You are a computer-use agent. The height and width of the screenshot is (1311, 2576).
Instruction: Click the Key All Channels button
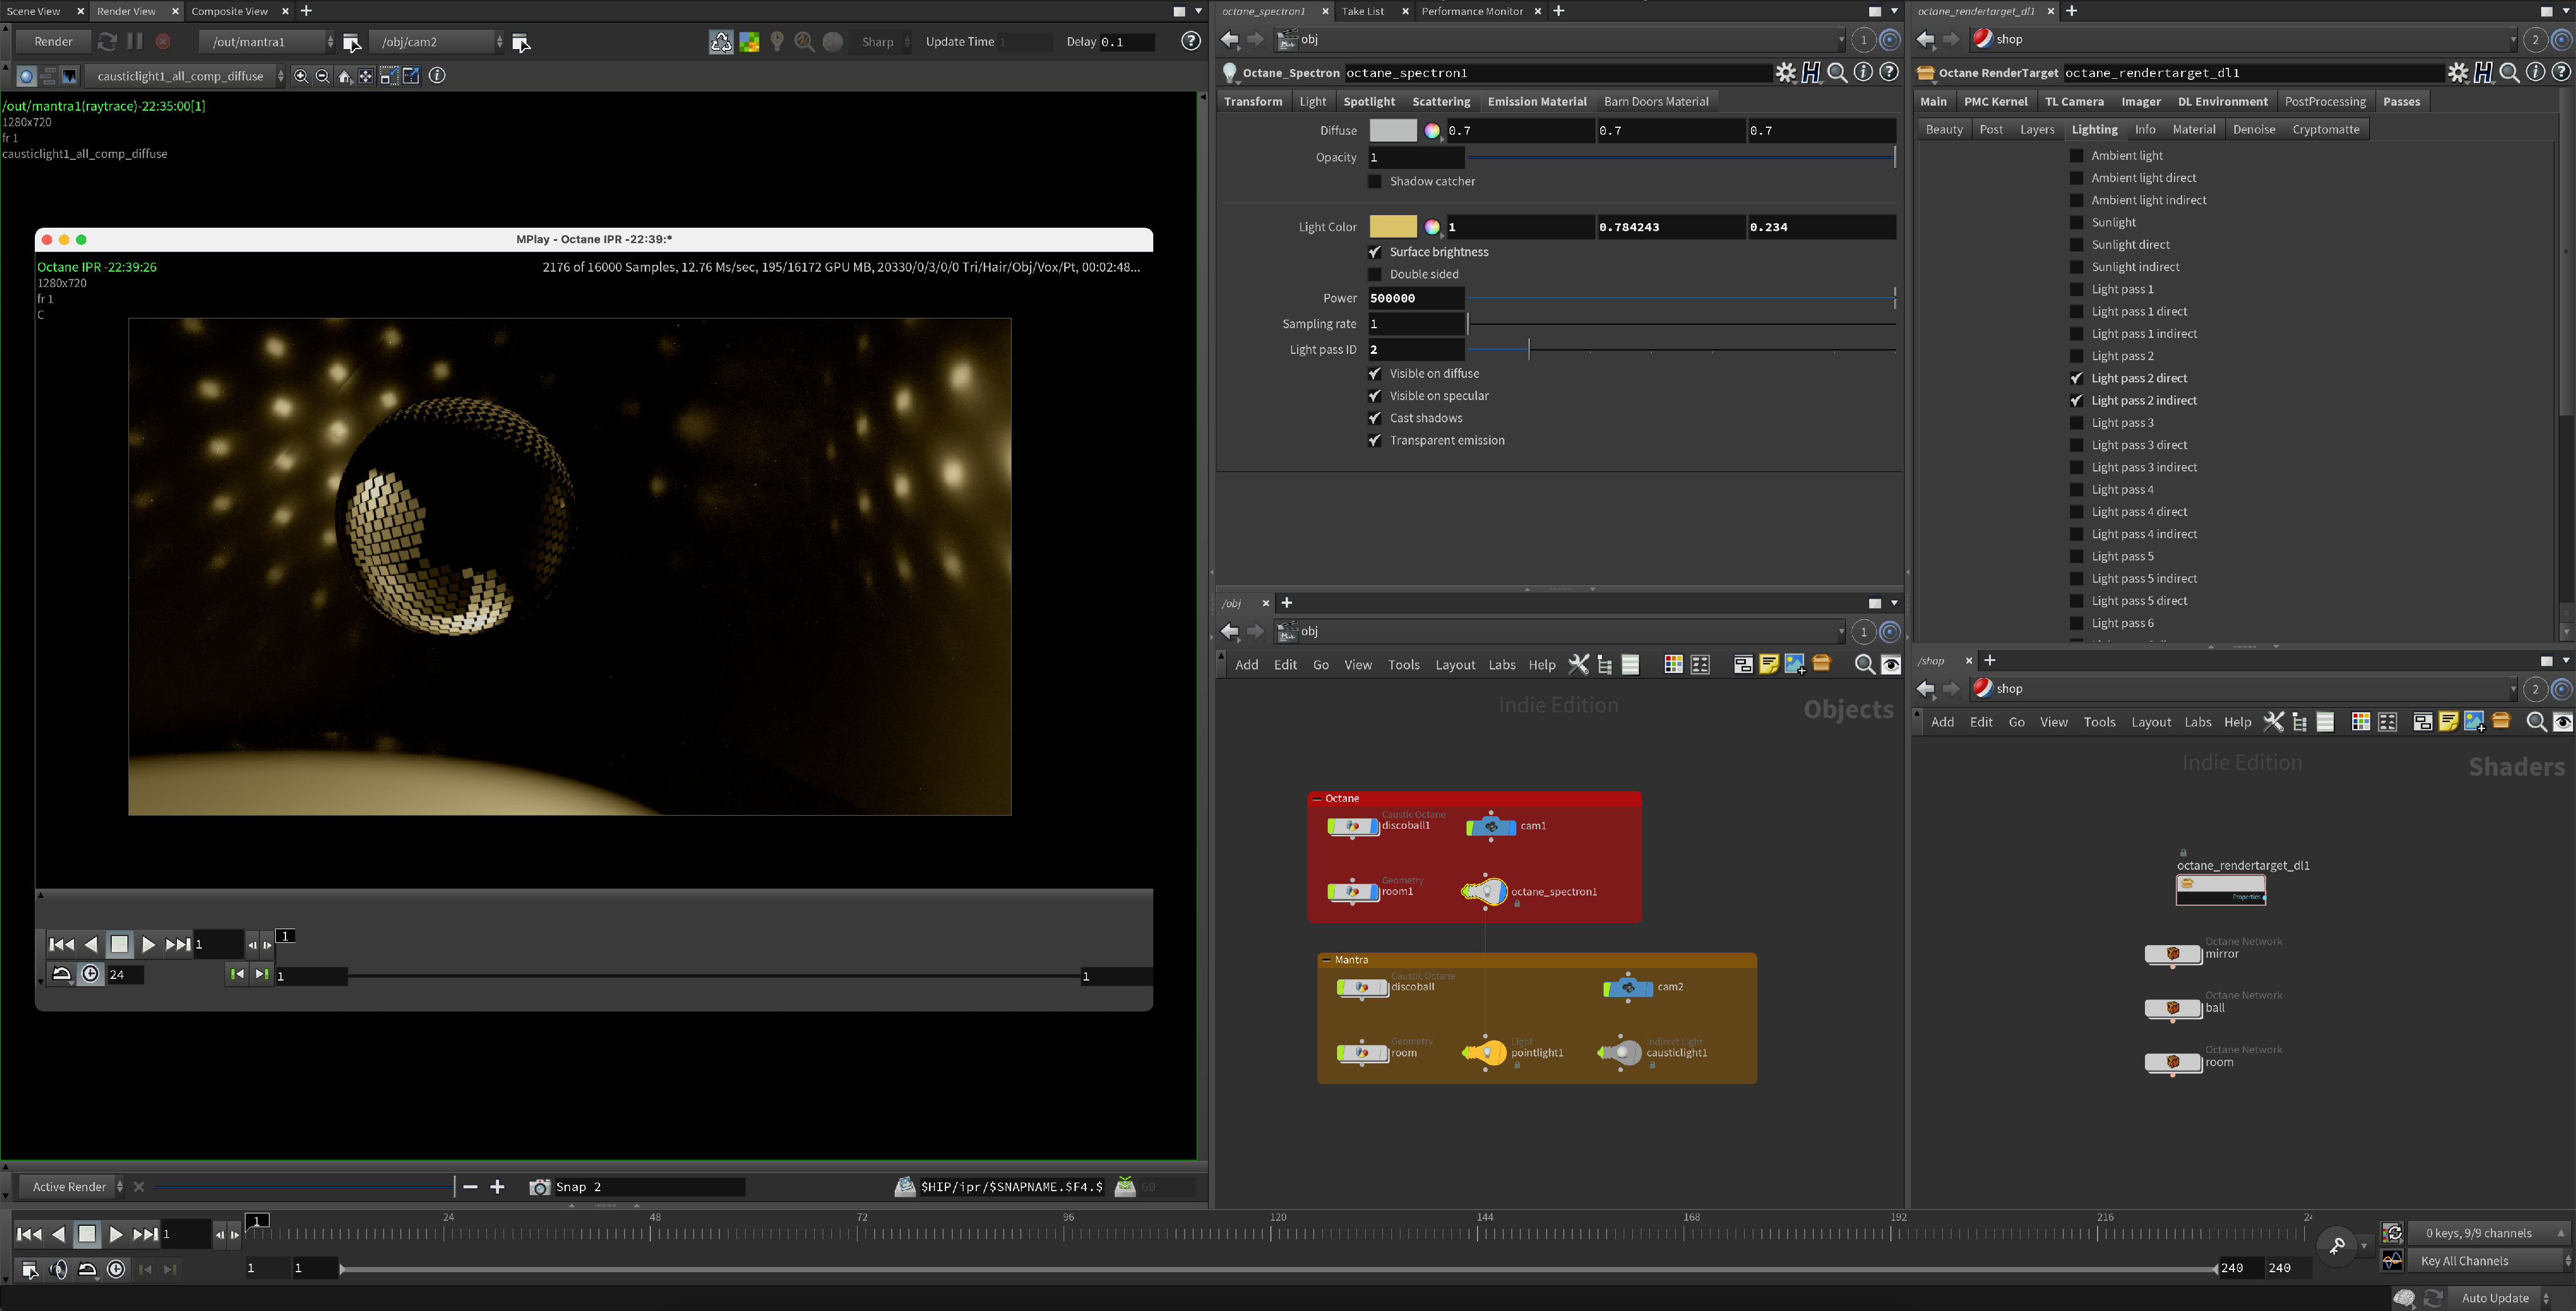point(2465,1261)
